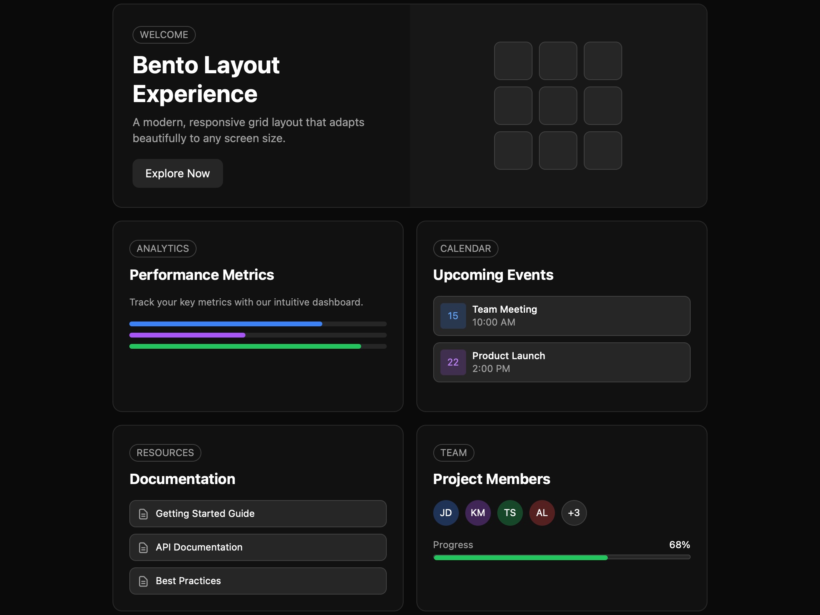This screenshot has height=615, width=820.
Task: Click the date badge 15 for Team Meeting
Action: (x=452, y=316)
